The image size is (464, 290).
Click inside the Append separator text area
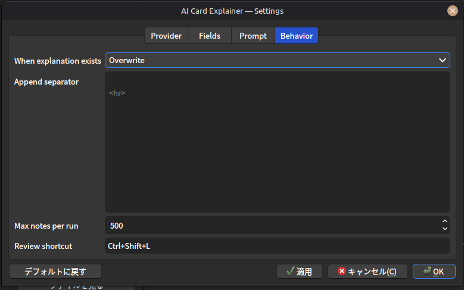[277, 143]
